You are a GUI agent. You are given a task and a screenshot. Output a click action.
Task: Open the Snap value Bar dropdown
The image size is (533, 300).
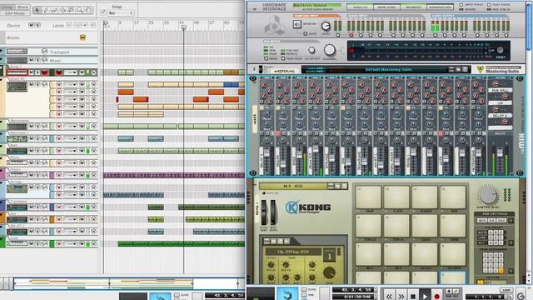120,13
